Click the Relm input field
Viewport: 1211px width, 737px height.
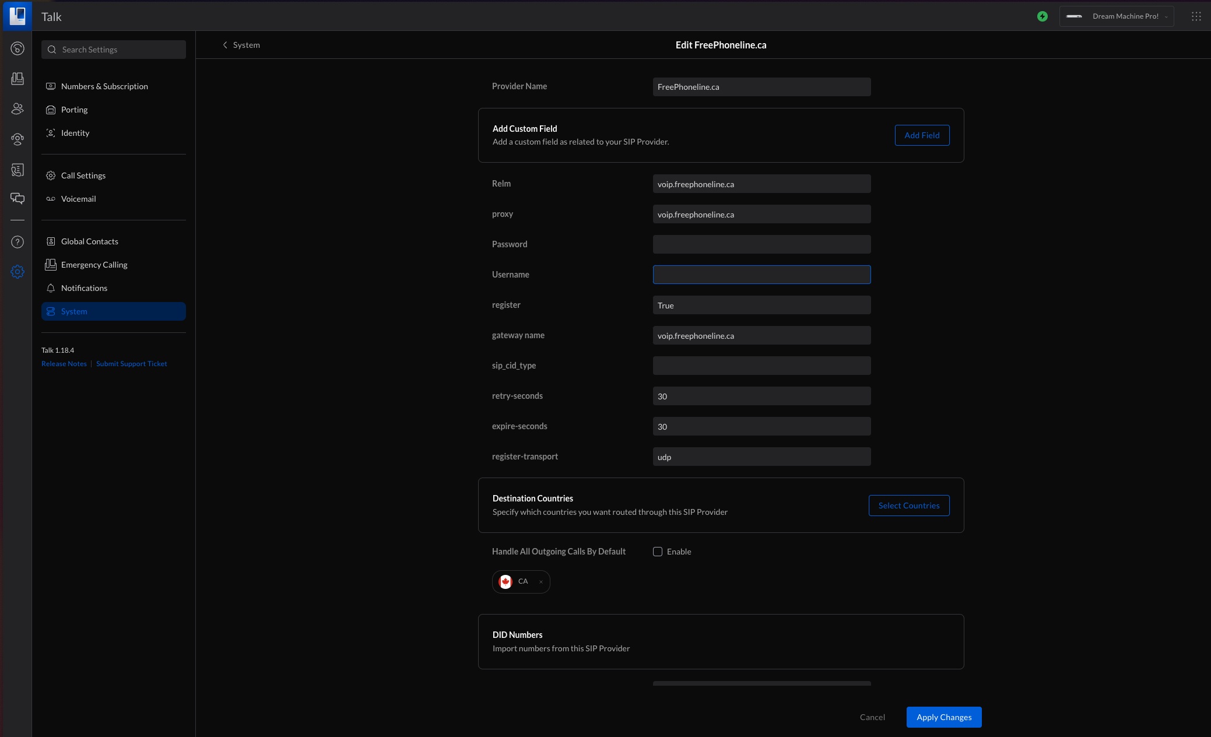pyautogui.click(x=762, y=184)
